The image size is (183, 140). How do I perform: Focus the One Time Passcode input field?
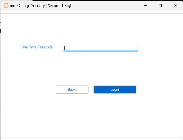tap(100, 48)
